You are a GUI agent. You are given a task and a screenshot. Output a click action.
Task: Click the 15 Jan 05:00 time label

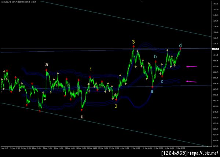(x=158, y=148)
